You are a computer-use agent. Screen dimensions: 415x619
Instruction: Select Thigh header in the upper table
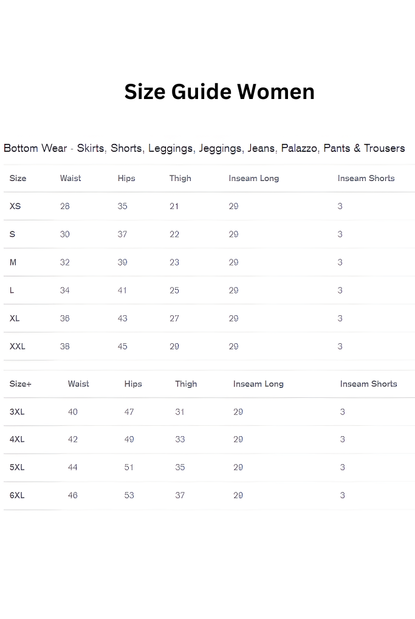[180, 178]
